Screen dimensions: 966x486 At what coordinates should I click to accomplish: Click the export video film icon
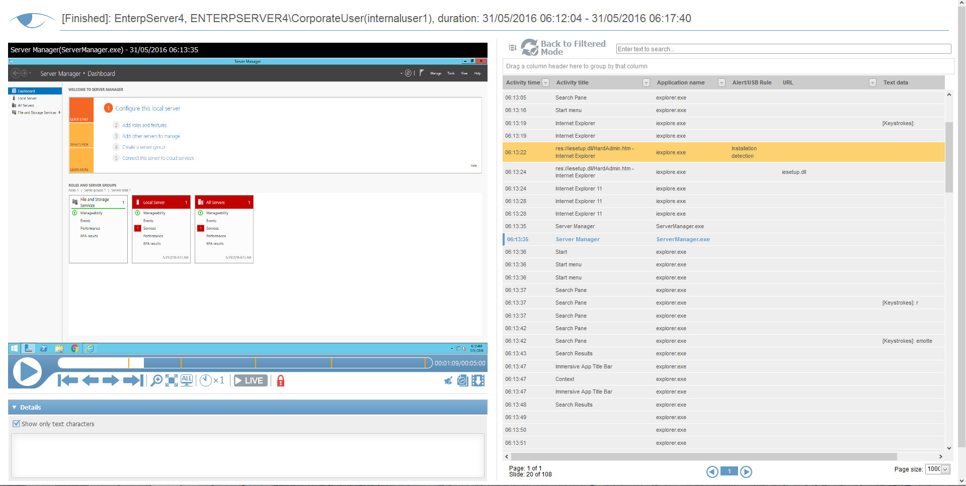pos(478,380)
